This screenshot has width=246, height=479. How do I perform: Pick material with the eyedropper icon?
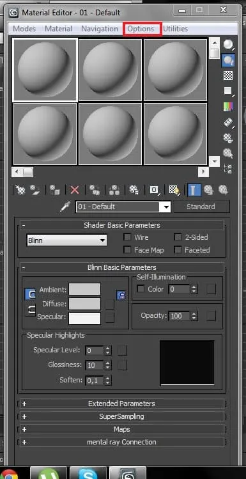(x=65, y=207)
